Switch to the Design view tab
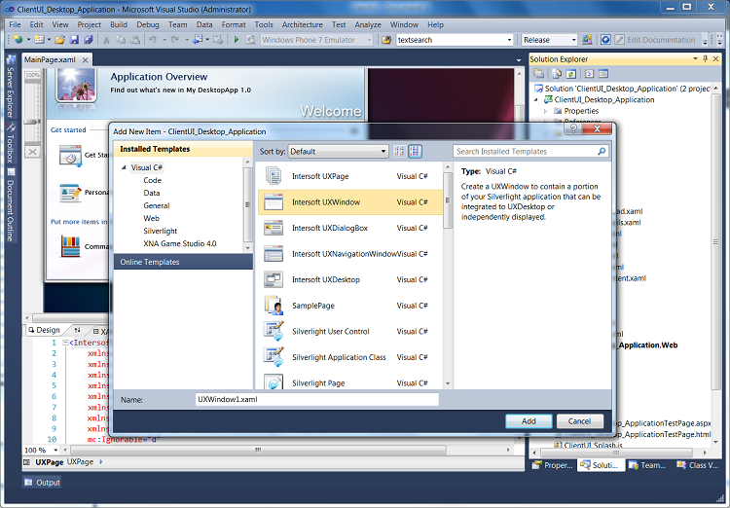 (44, 330)
